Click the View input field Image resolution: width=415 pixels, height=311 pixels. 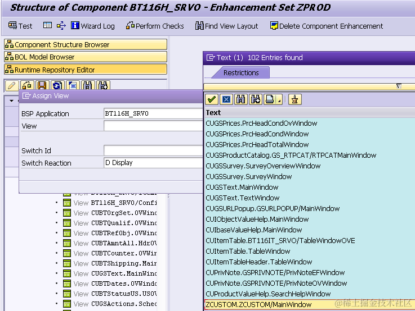pyautogui.click(x=153, y=126)
